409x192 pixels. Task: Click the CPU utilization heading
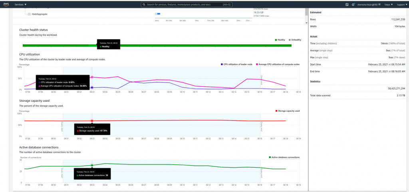[x=30, y=54]
